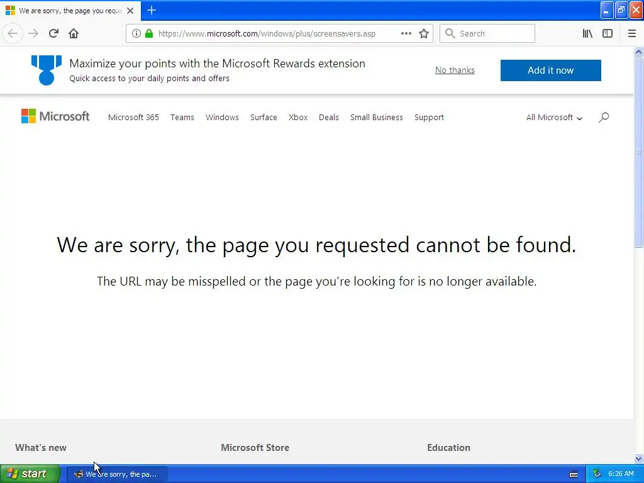The height and width of the screenshot is (483, 644).
Task: Click the Windows flag on the Start button
Action: tap(12, 474)
